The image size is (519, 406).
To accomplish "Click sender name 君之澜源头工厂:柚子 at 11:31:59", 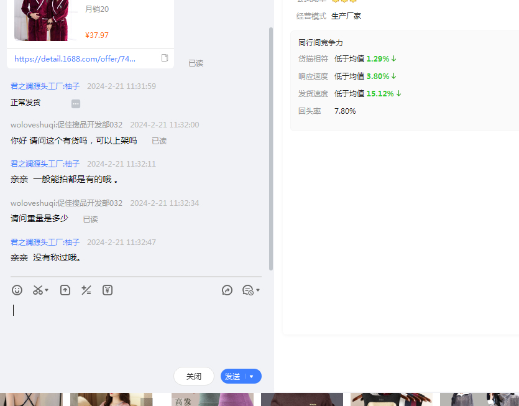I will coord(45,86).
